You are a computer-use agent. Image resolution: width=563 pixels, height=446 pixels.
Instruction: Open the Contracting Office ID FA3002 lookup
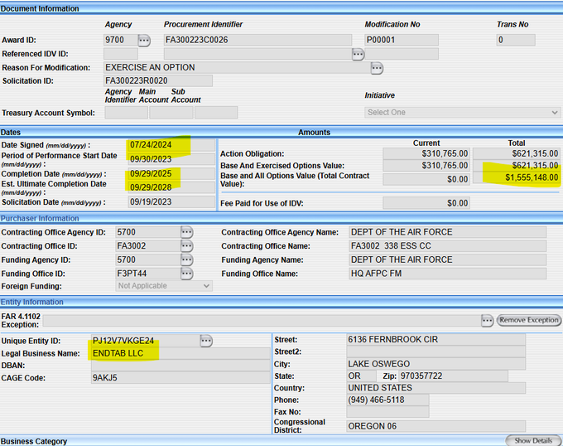pos(186,246)
